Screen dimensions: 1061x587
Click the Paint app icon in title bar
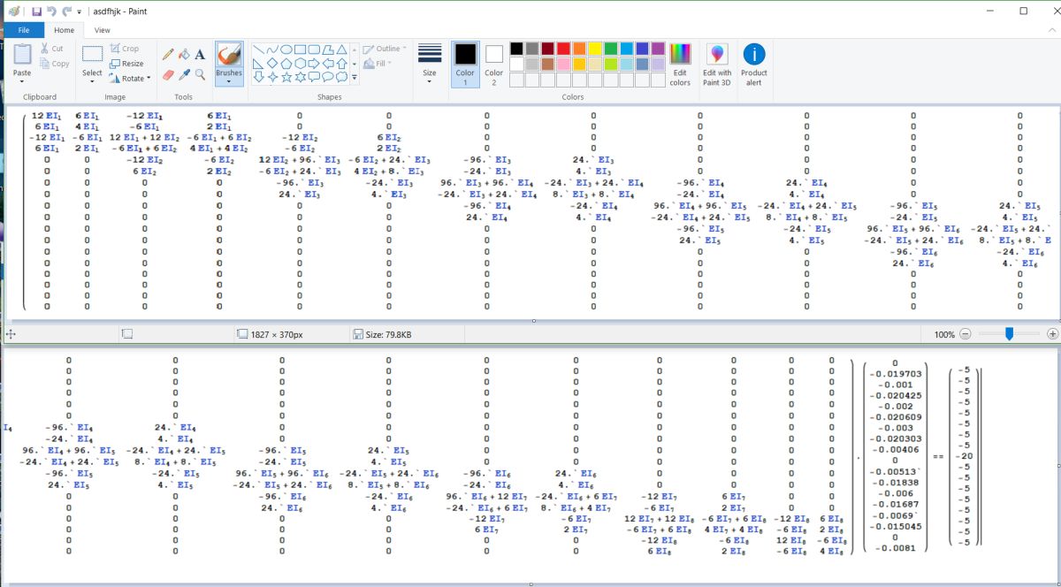coord(14,11)
